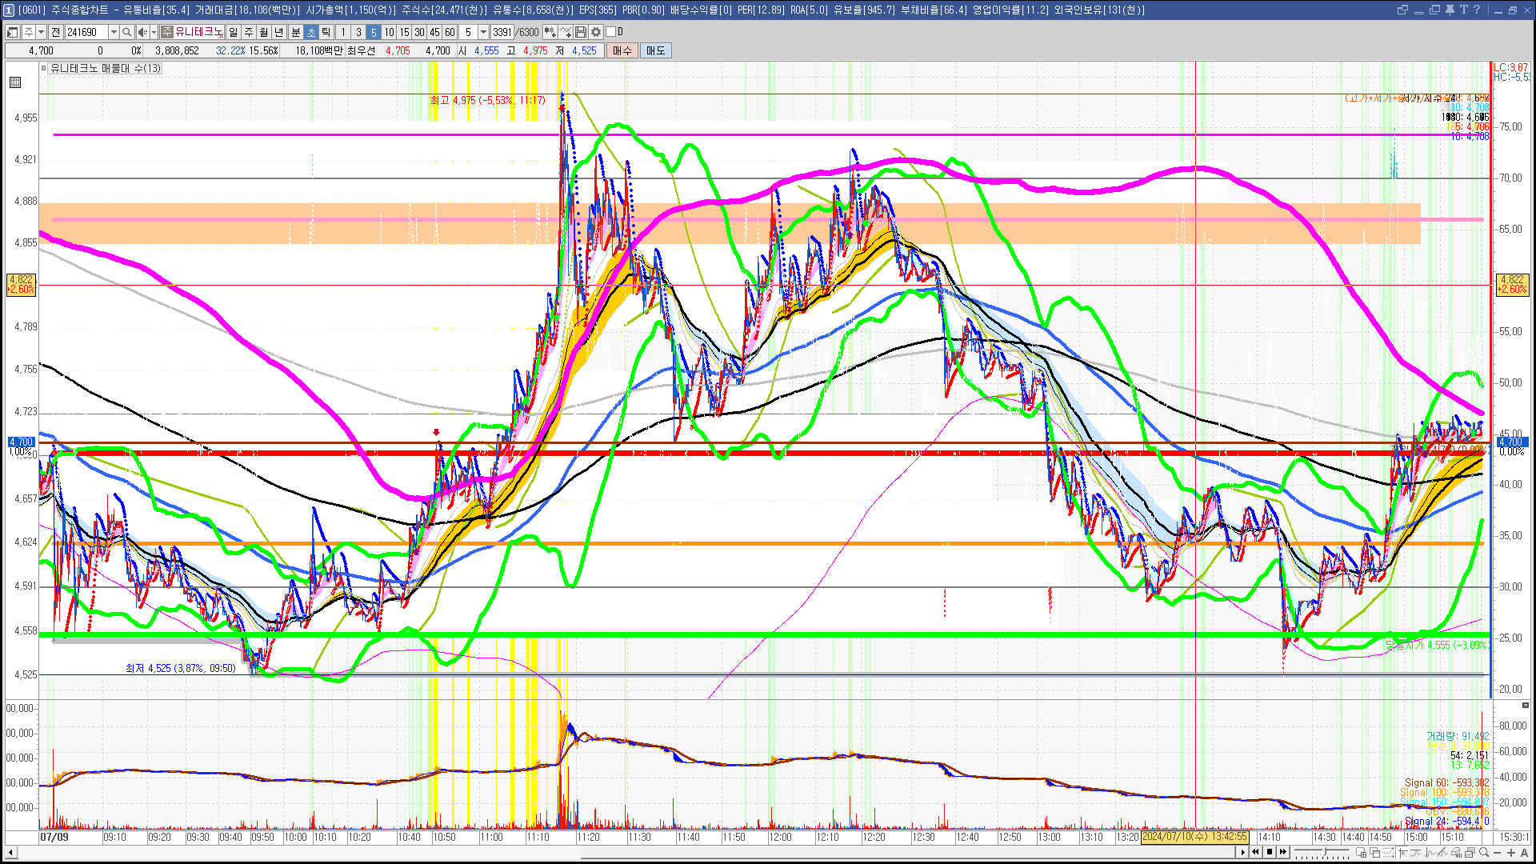
Task: Open the dropdown arrow next to speaker icon
Action: pyautogui.click(x=152, y=32)
